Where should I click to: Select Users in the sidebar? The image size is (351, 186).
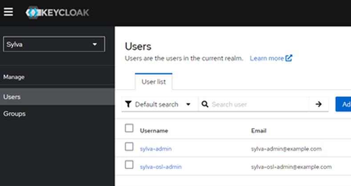pyautogui.click(x=12, y=97)
